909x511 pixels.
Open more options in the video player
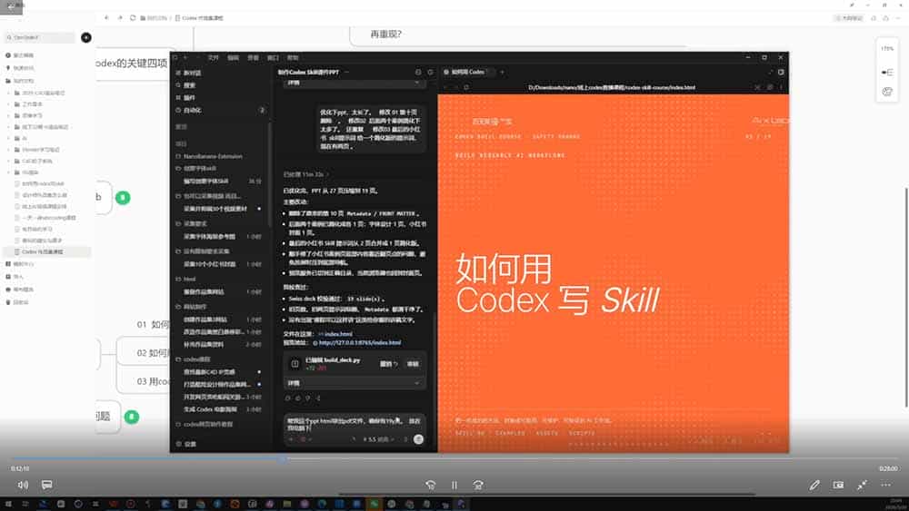(x=885, y=485)
